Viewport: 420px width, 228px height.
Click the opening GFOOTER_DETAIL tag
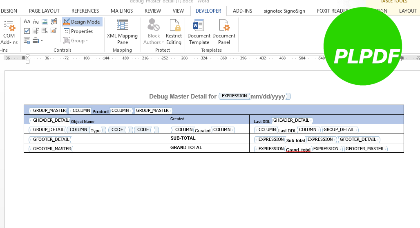click(50, 139)
